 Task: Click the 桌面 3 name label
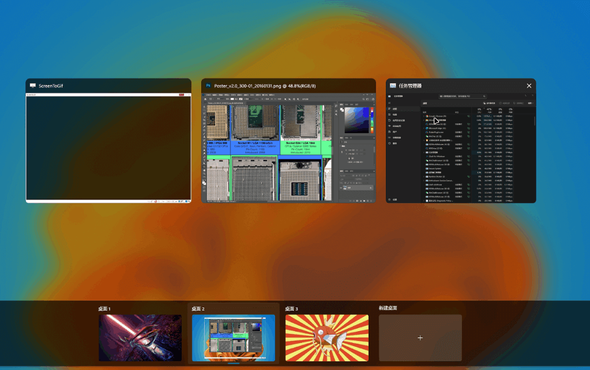click(x=291, y=309)
